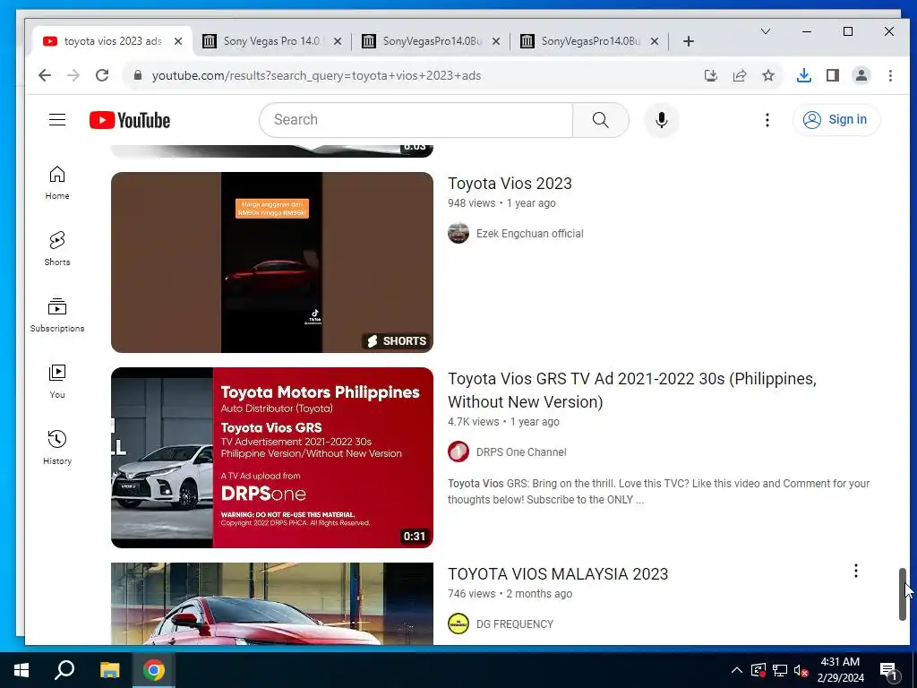Click the browser address bar URL
This screenshot has width=917, height=688.
[x=316, y=75]
